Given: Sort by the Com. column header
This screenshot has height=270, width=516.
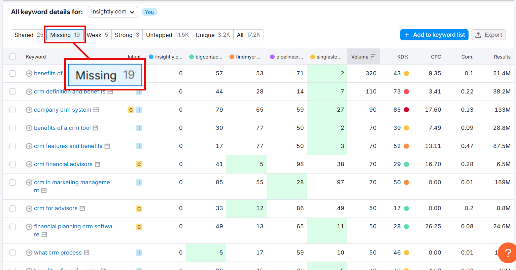Looking at the screenshot, I should 468,57.
